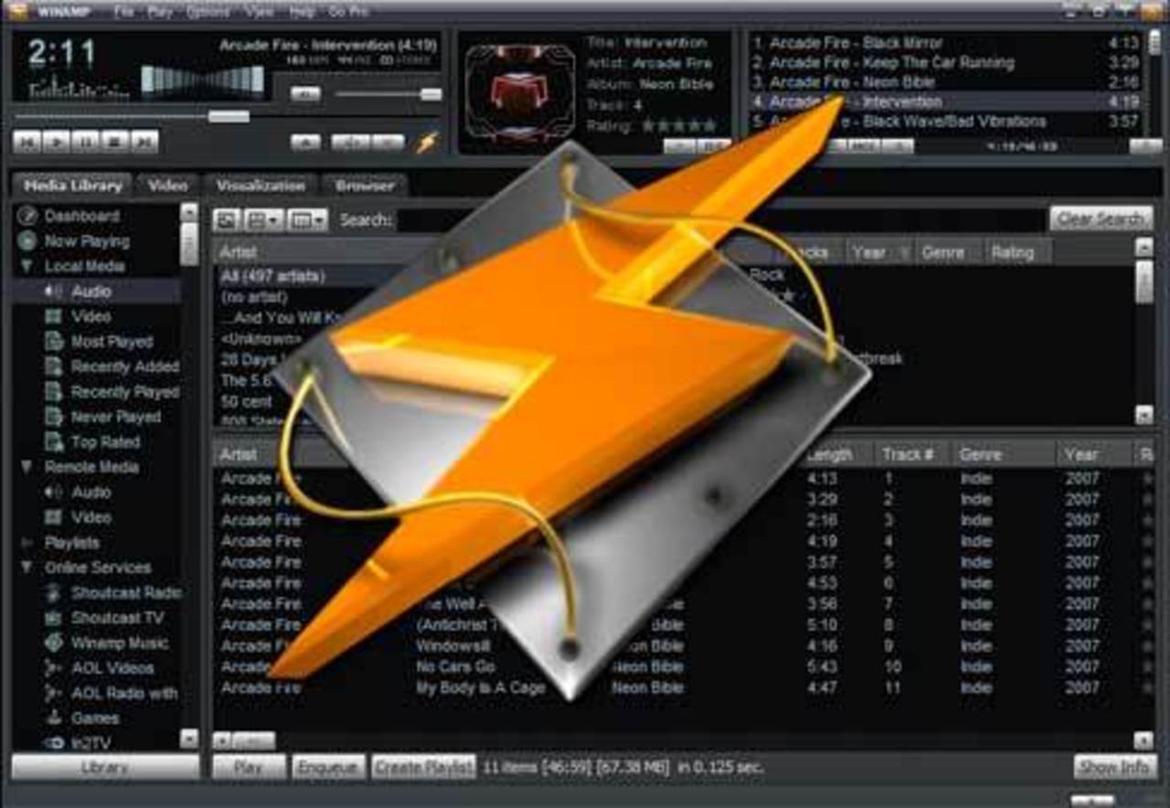
Task: Open the Recently Played view icon
Action: pyautogui.click(x=54, y=392)
